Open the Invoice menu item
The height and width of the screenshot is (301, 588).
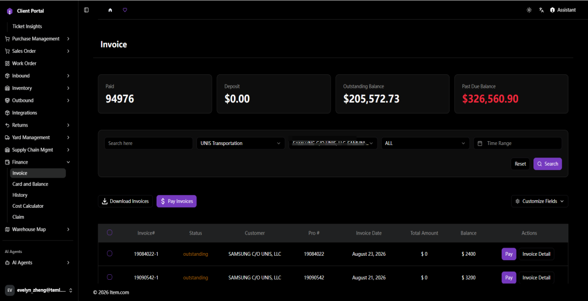pos(38,173)
